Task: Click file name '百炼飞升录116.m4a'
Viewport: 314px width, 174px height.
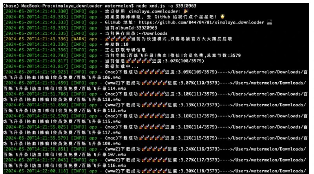Action: pyautogui.click(x=104, y=165)
